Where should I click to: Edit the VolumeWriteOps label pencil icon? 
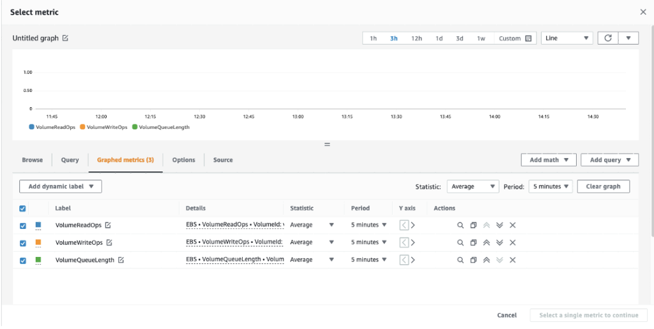[x=109, y=242]
